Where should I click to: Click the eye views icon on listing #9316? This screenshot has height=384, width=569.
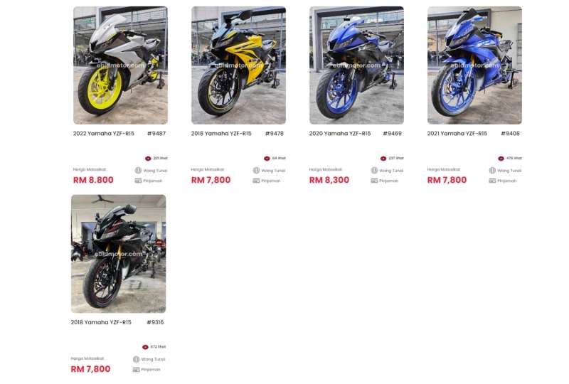coord(145,347)
